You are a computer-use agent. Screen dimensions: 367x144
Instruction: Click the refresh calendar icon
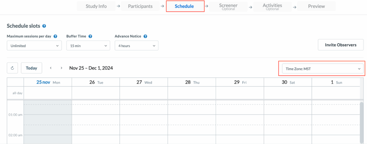(x=12, y=68)
